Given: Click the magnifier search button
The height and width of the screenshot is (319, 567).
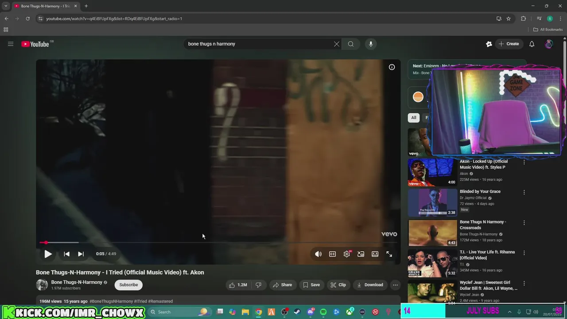Looking at the screenshot, I should pyautogui.click(x=351, y=44).
